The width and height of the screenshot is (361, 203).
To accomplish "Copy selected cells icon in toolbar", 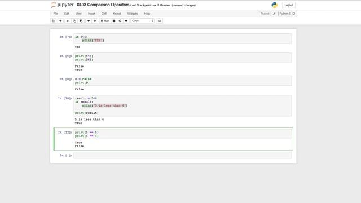I will 74,21.
